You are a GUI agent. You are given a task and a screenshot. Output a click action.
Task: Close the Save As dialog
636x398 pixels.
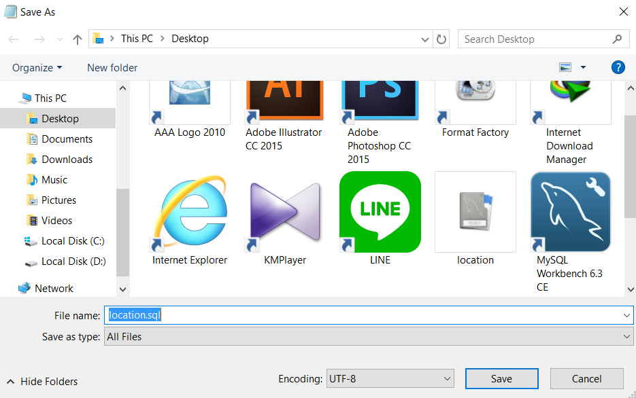coord(624,12)
